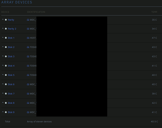Image resolution: width=162 pixels, height=128 pixels.
Task: Click the status dot for Disk 3
Action: click(6, 56)
